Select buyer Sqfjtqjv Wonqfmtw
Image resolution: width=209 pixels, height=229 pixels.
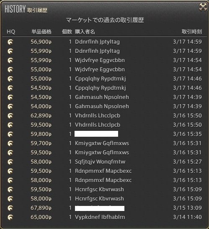[x=100, y=162]
